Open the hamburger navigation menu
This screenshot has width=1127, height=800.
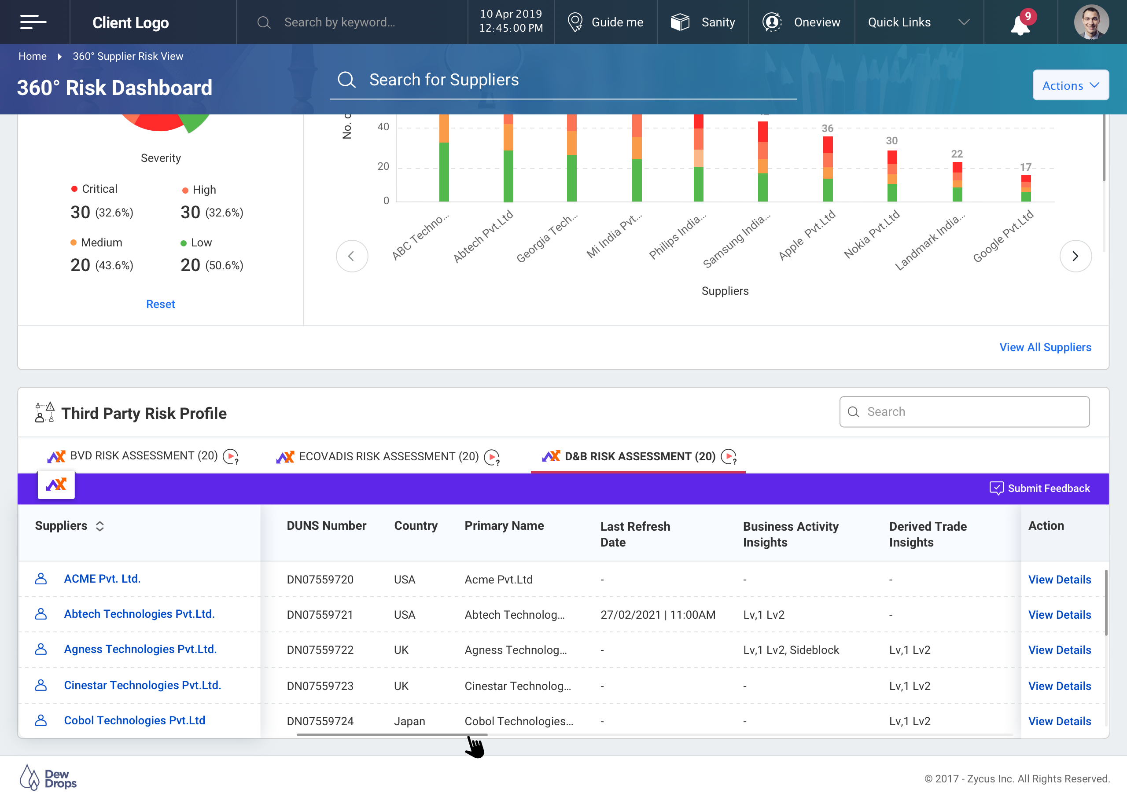coord(33,22)
